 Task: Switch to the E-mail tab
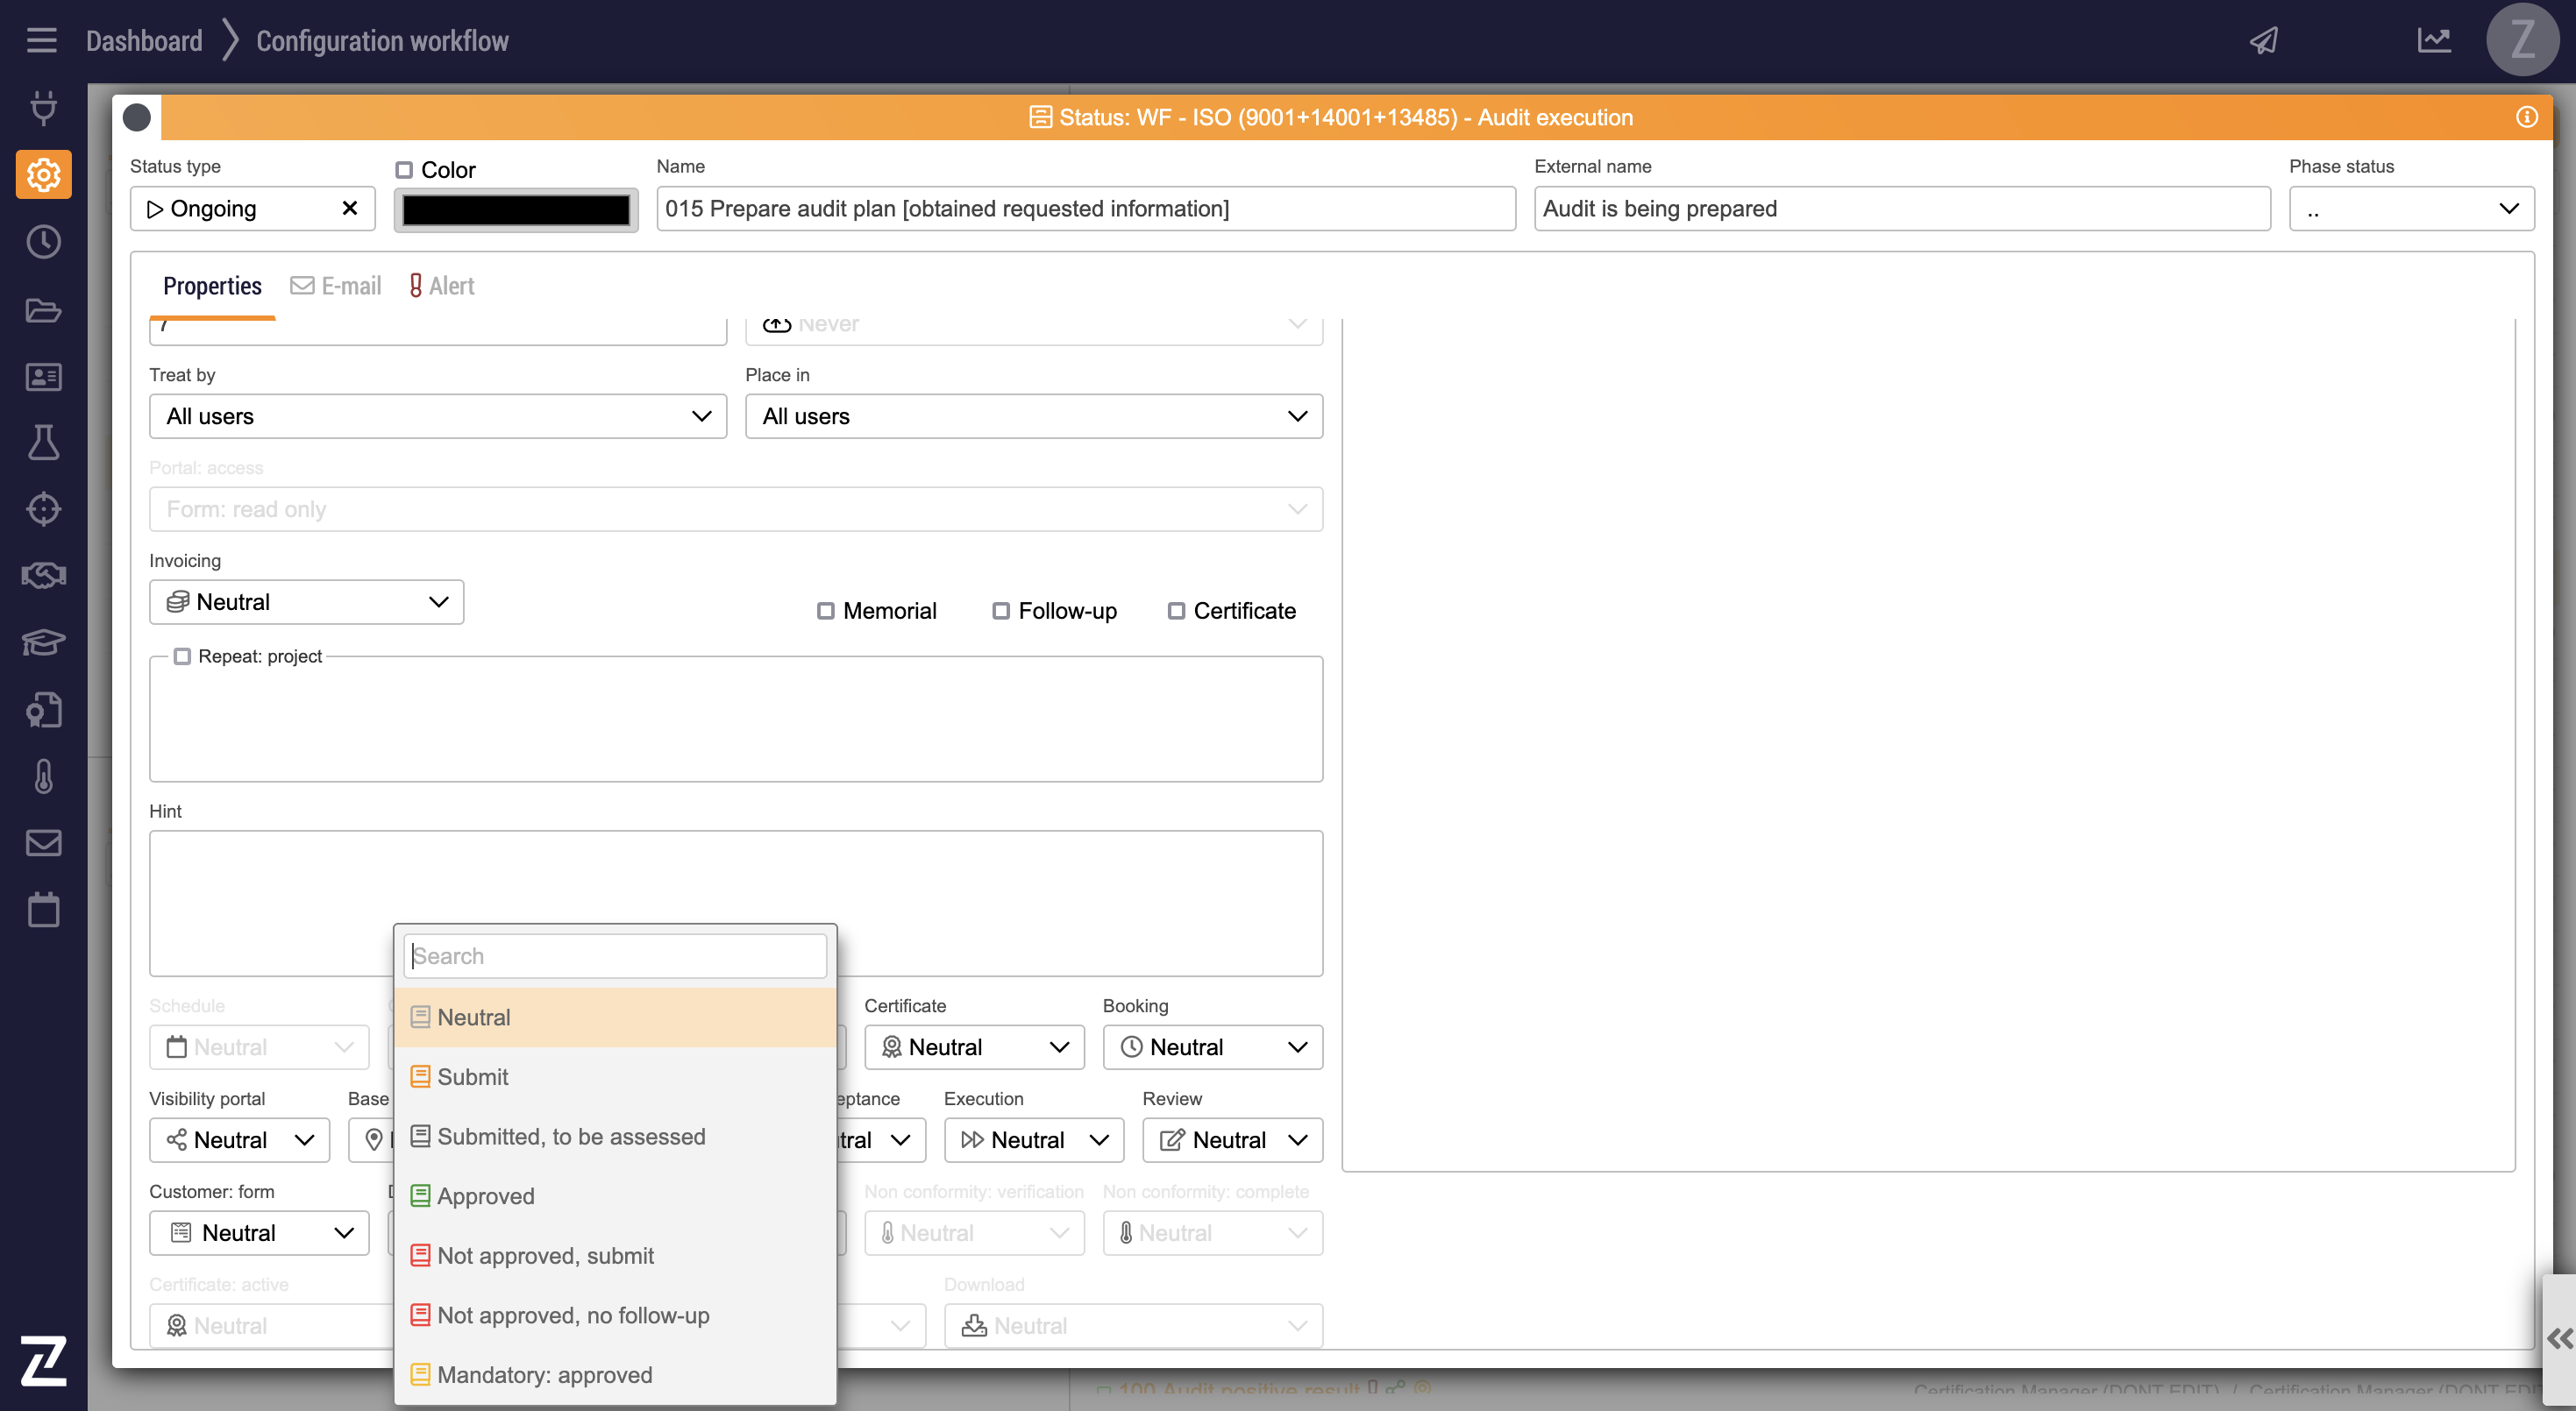tap(337, 286)
